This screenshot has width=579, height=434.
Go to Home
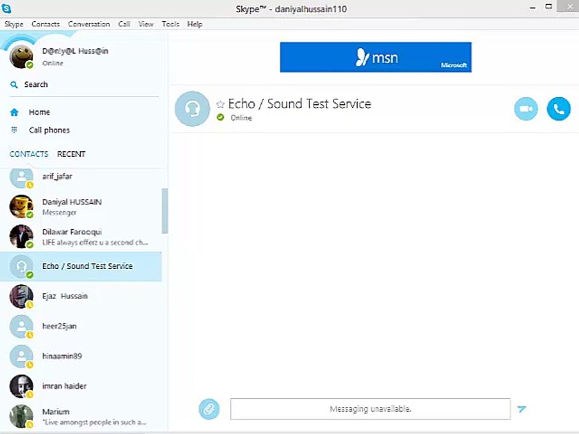click(39, 112)
